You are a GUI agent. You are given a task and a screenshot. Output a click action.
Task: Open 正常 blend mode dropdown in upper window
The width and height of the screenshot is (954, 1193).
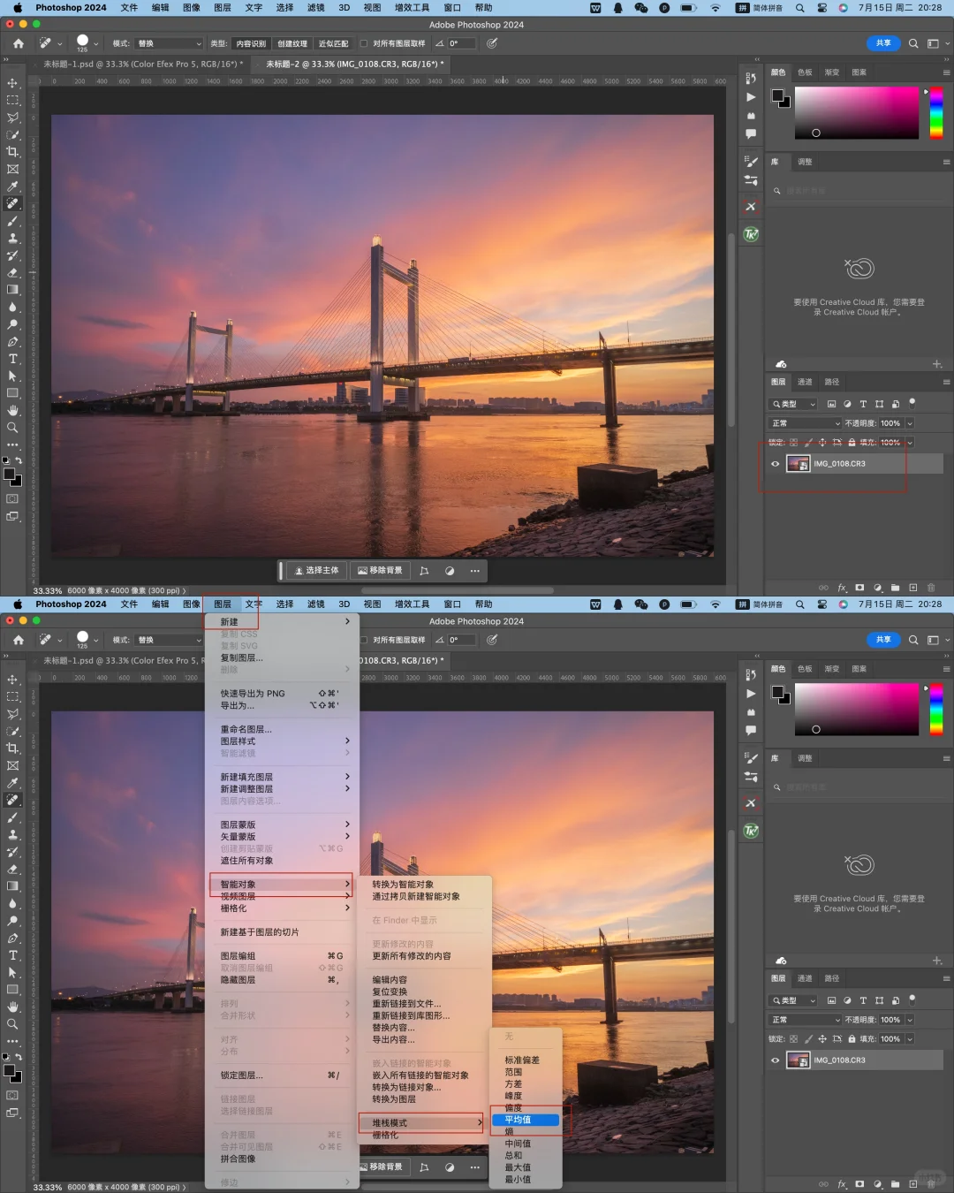click(x=805, y=423)
